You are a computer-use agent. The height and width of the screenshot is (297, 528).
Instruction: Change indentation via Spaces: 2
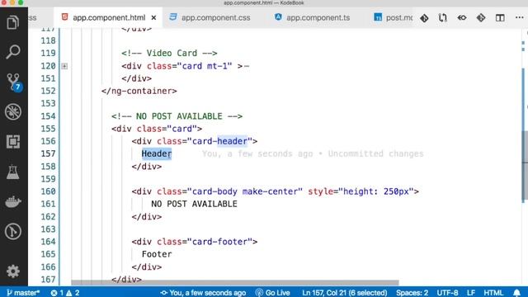412,293
